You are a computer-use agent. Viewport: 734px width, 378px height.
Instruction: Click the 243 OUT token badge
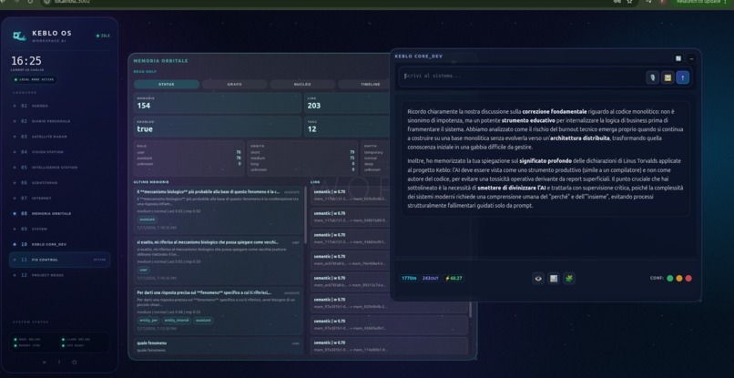click(430, 278)
